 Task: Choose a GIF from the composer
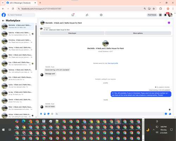tap(52, 114)
